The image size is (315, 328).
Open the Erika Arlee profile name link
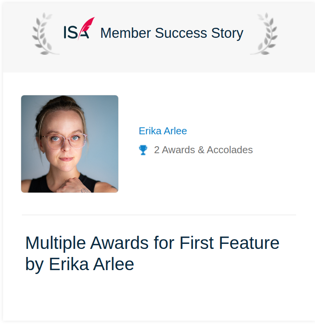[163, 131]
